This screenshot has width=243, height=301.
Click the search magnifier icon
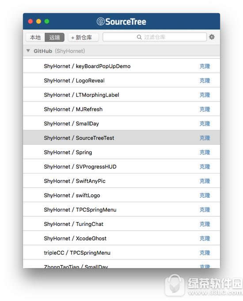coord(139,37)
